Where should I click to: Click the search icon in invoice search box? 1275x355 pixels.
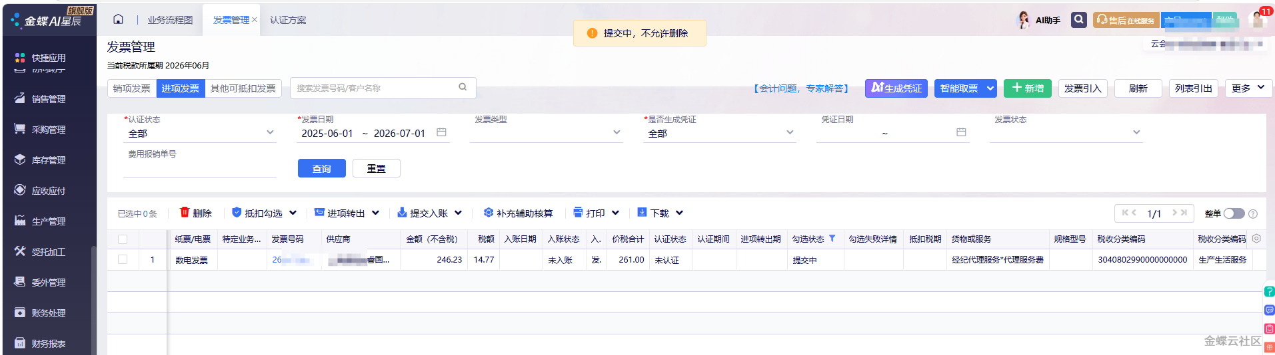pos(463,87)
